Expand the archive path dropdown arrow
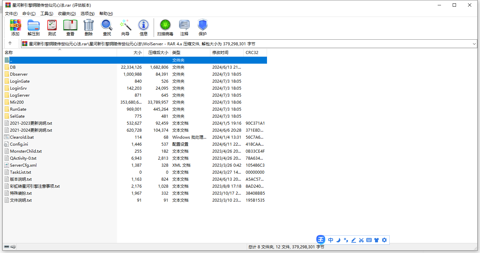Image resolution: width=480 pixels, height=253 pixels. click(x=474, y=44)
